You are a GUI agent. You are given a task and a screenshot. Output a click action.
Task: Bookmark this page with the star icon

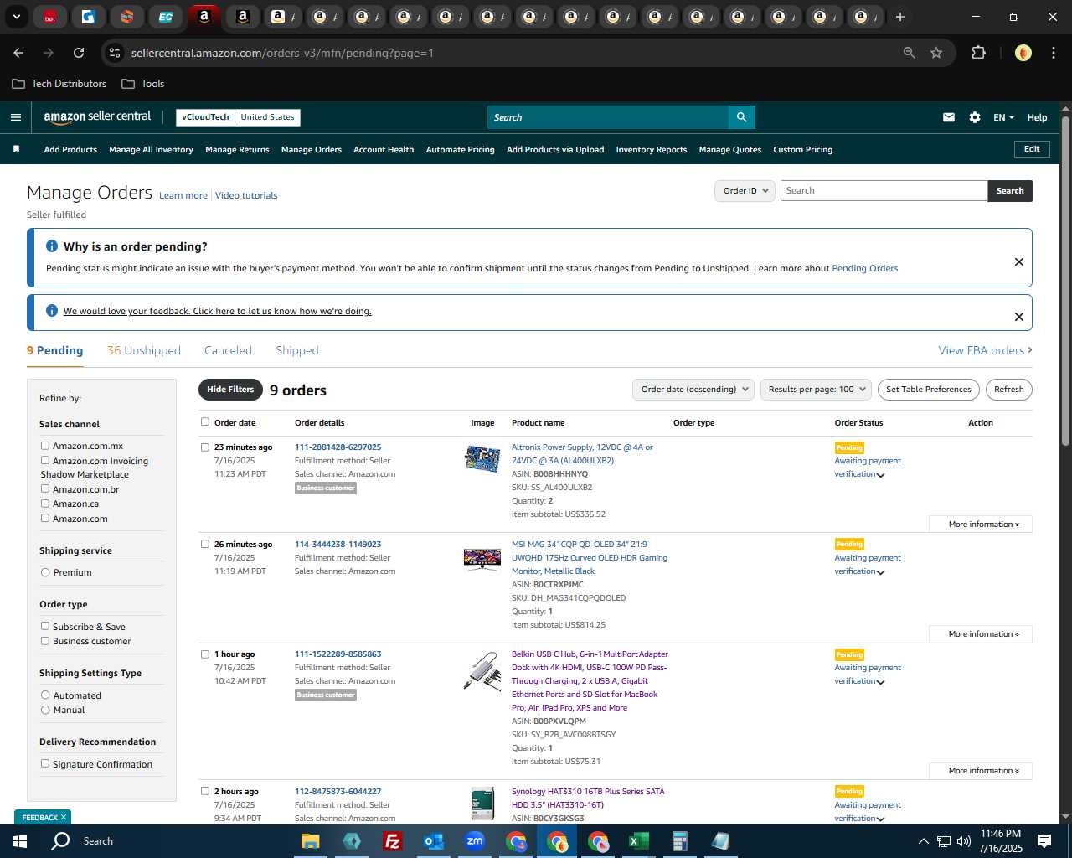936,53
